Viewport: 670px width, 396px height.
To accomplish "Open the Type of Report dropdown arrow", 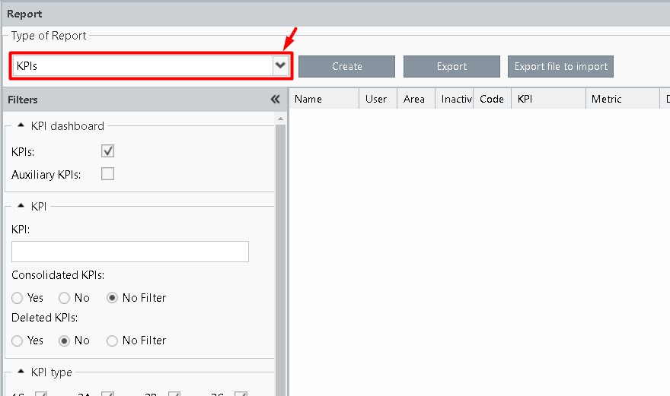I will [x=281, y=66].
